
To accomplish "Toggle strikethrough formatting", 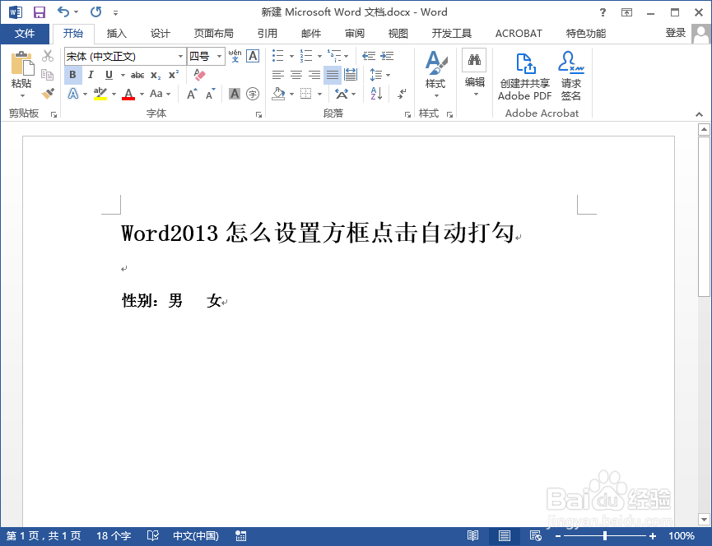I will (137, 76).
